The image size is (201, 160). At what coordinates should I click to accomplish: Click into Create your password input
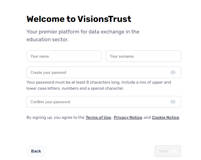[x=104, y=72]
